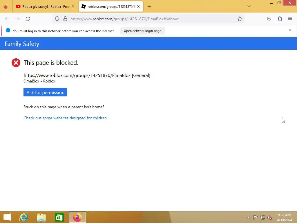Click the Firefox taskbar icon
This screenshot has width=297, height=223.
click(77, 217)
